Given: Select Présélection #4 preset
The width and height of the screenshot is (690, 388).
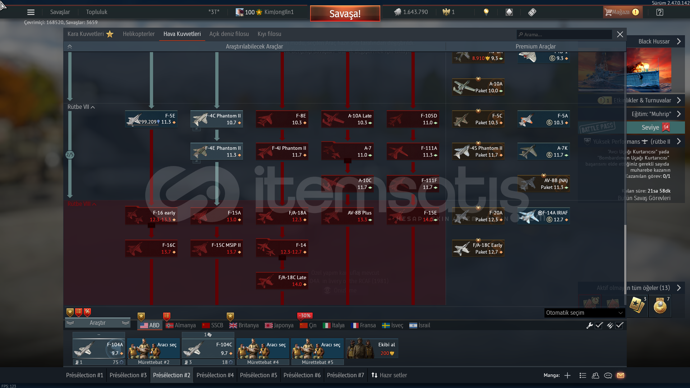Looking at the screenshot, I should pyautogui.click(x=215, y=375).
